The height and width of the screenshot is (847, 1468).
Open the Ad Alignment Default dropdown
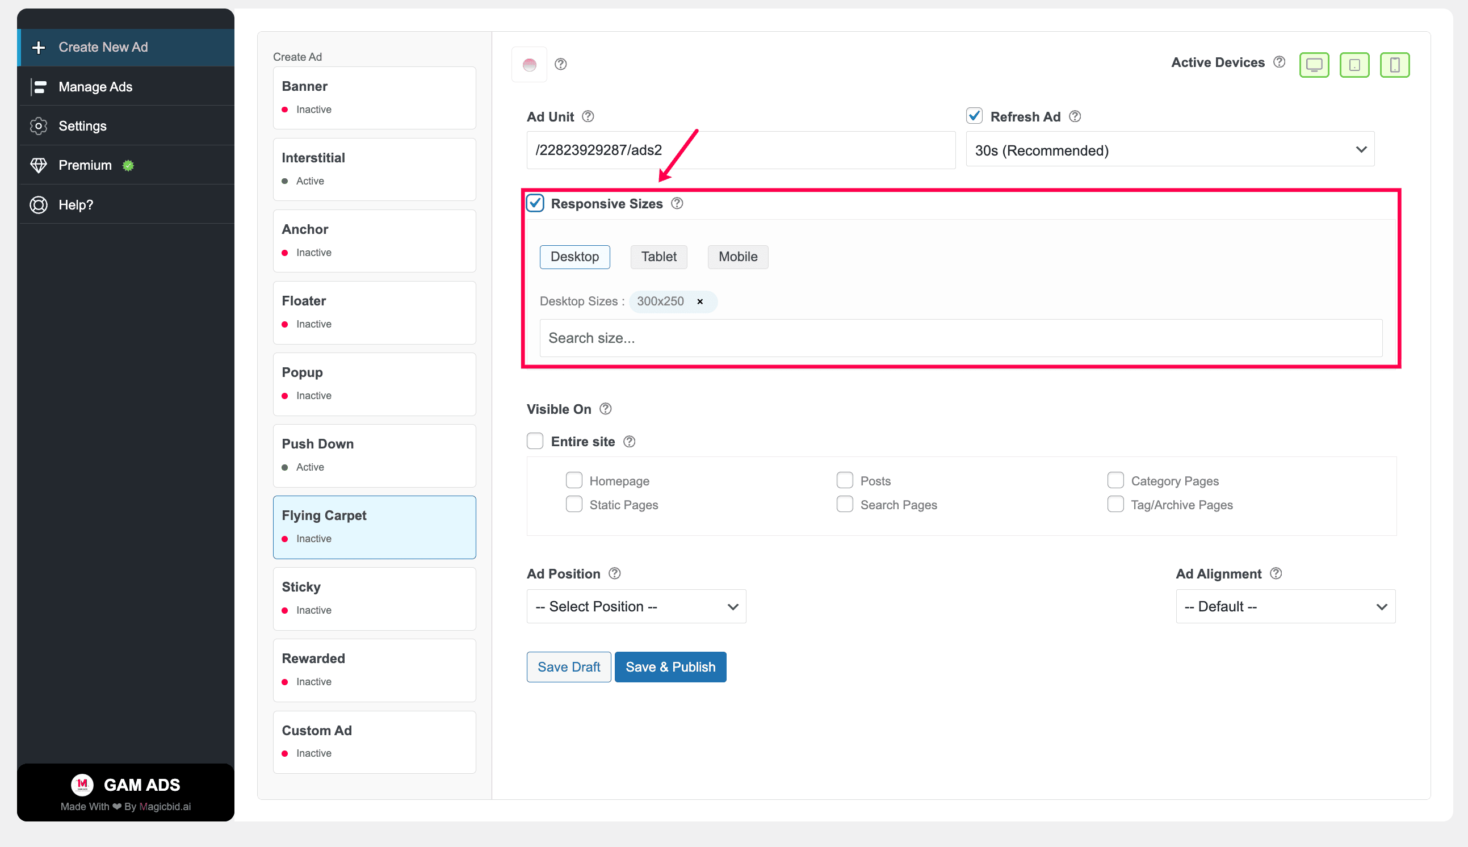click(1285, 607)
